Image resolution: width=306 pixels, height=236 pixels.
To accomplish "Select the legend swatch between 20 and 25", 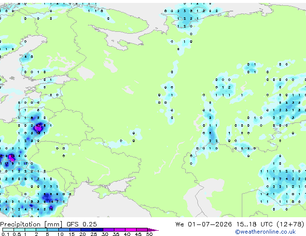I will [x=86, y=230].
